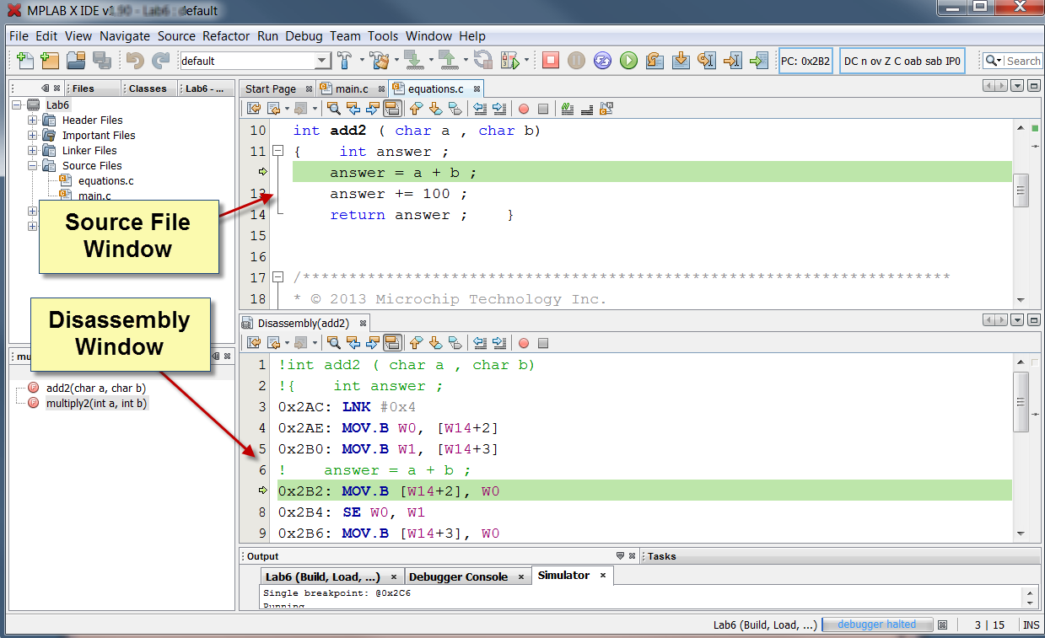Click the Build Project hammer icon
This screenshot has height=638, width=1045.
(x=344, y=61)
